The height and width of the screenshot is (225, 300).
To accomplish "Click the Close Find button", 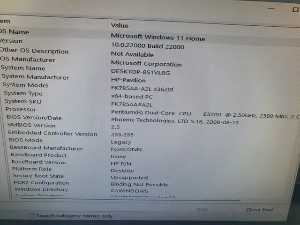I will [x=259, y=210].
